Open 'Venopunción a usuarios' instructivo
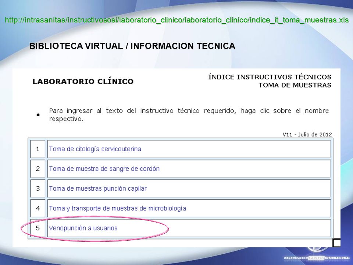 [x=83, y=228]
